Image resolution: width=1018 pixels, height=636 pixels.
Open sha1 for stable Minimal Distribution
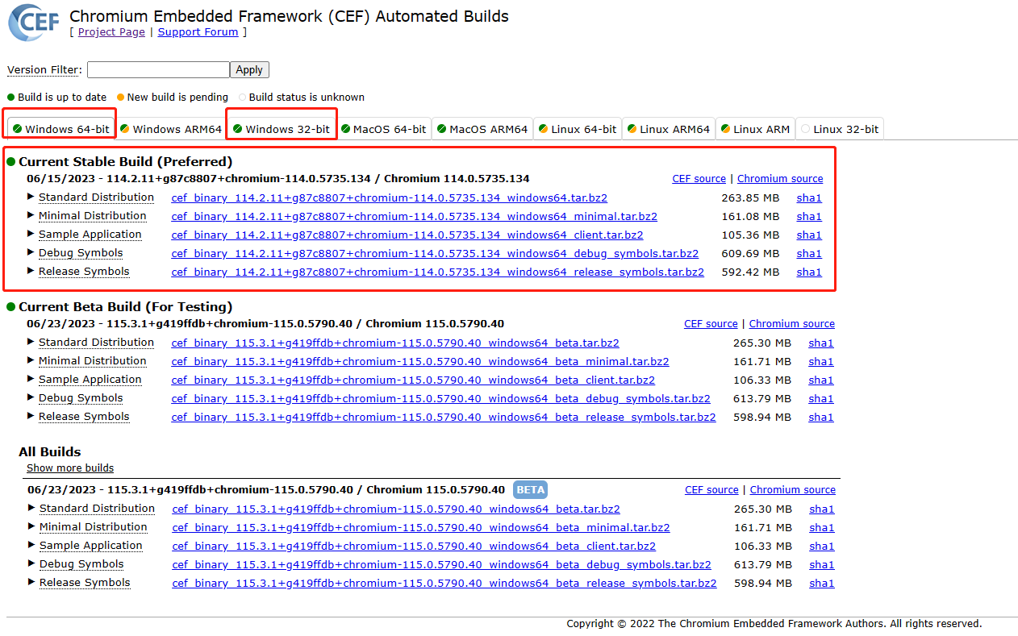click(x=809, y=217)
